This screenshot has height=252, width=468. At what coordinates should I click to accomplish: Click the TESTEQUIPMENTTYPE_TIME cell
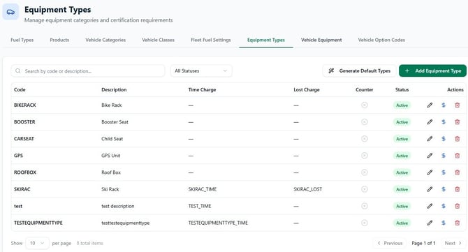pyautogui.click(x=218, y=223)
